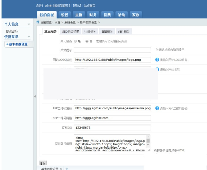Select 是 radio for 关闭站点
This screenshot has width=207, height=170.
tap(75, 41)
